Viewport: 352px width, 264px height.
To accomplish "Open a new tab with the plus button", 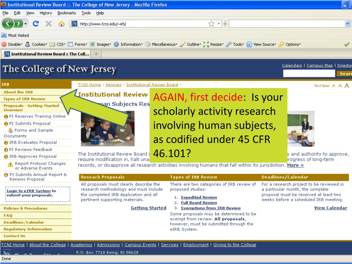I will tap(96, 54).
